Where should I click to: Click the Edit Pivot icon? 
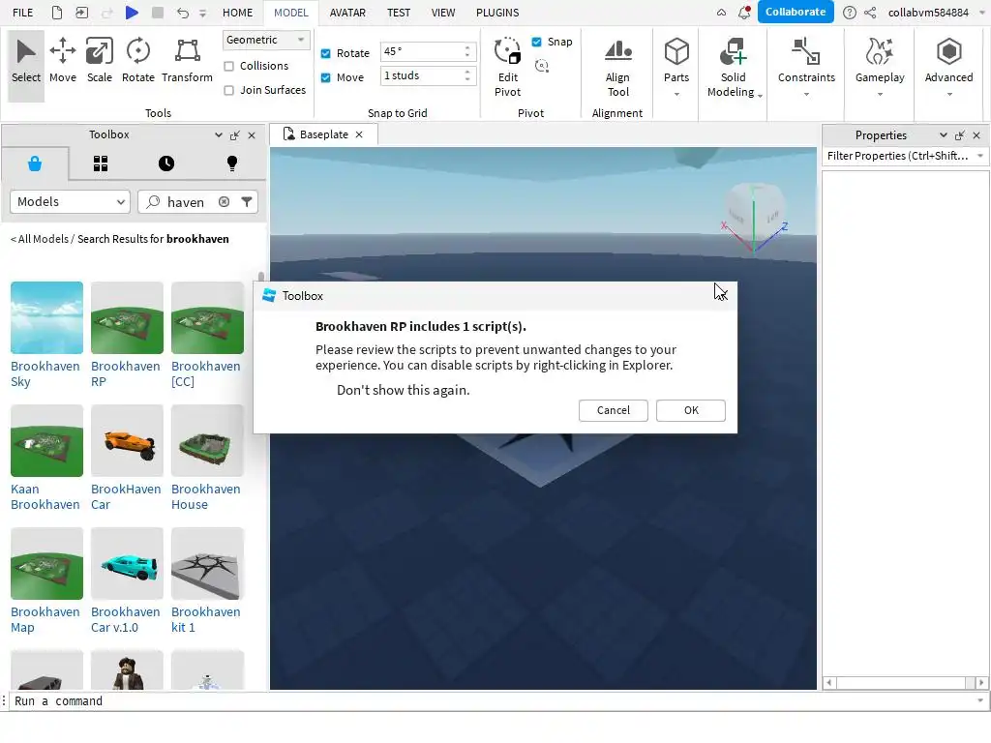pos(507,51)
